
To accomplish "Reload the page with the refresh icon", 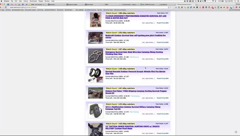I will 6,7.
